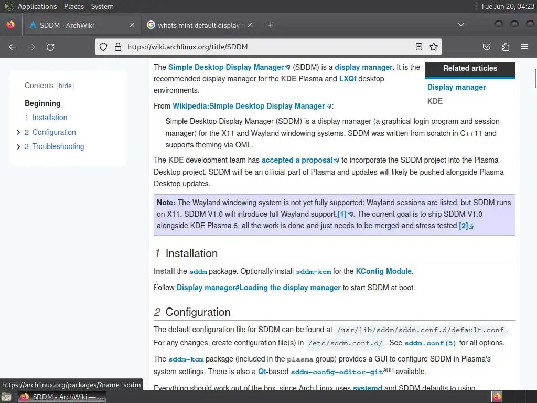Open Display manager related article link

[x=457, y=87]
